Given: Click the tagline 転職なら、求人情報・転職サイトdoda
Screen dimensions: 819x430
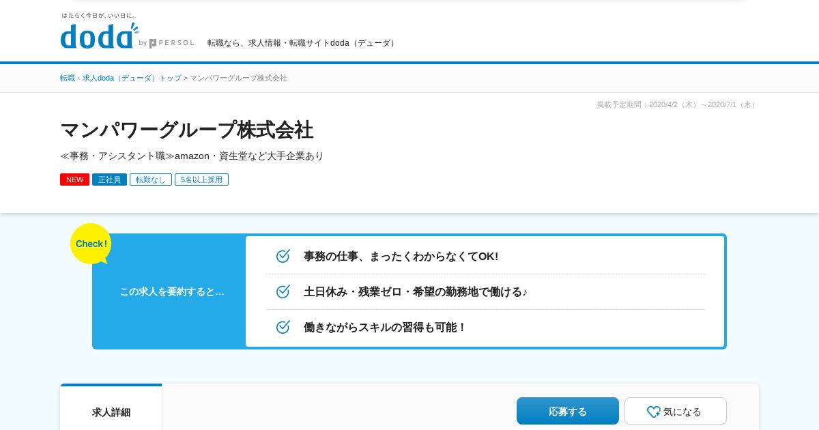Looking at the screenshot, I should tap(302, 43).
